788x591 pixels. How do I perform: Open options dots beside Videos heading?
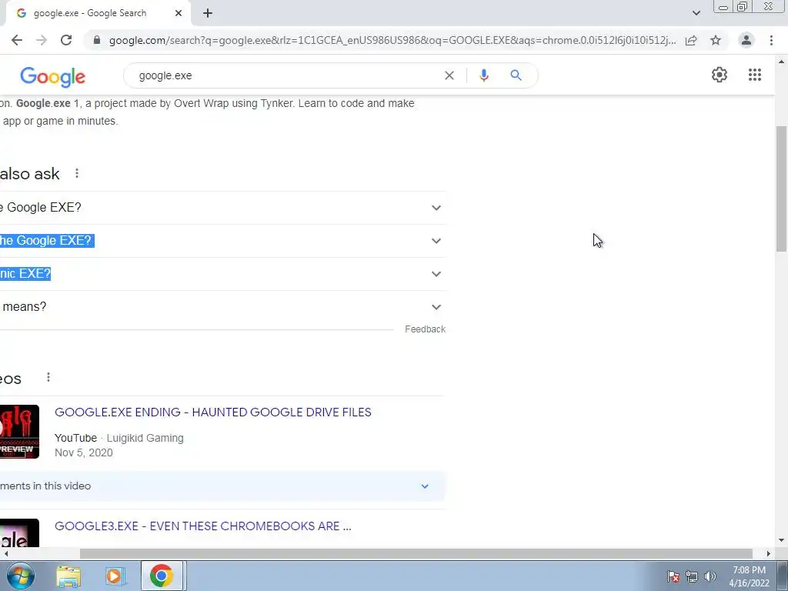48,377
